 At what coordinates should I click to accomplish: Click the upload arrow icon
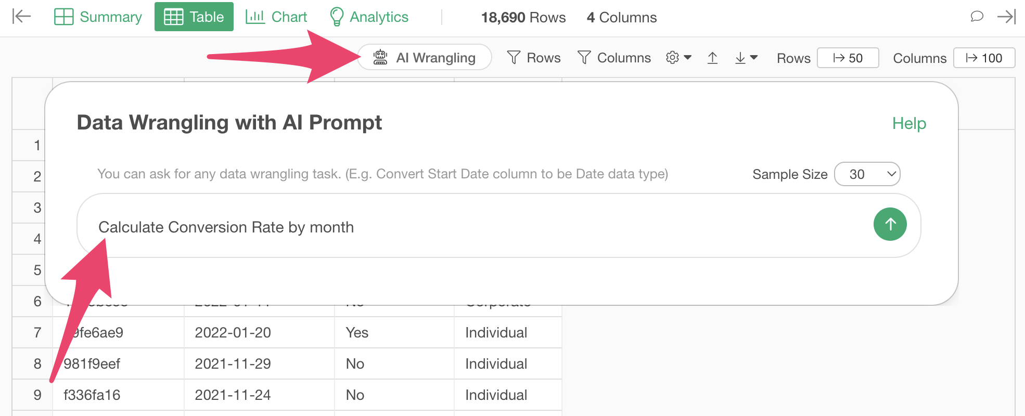[x=712, y=58]
